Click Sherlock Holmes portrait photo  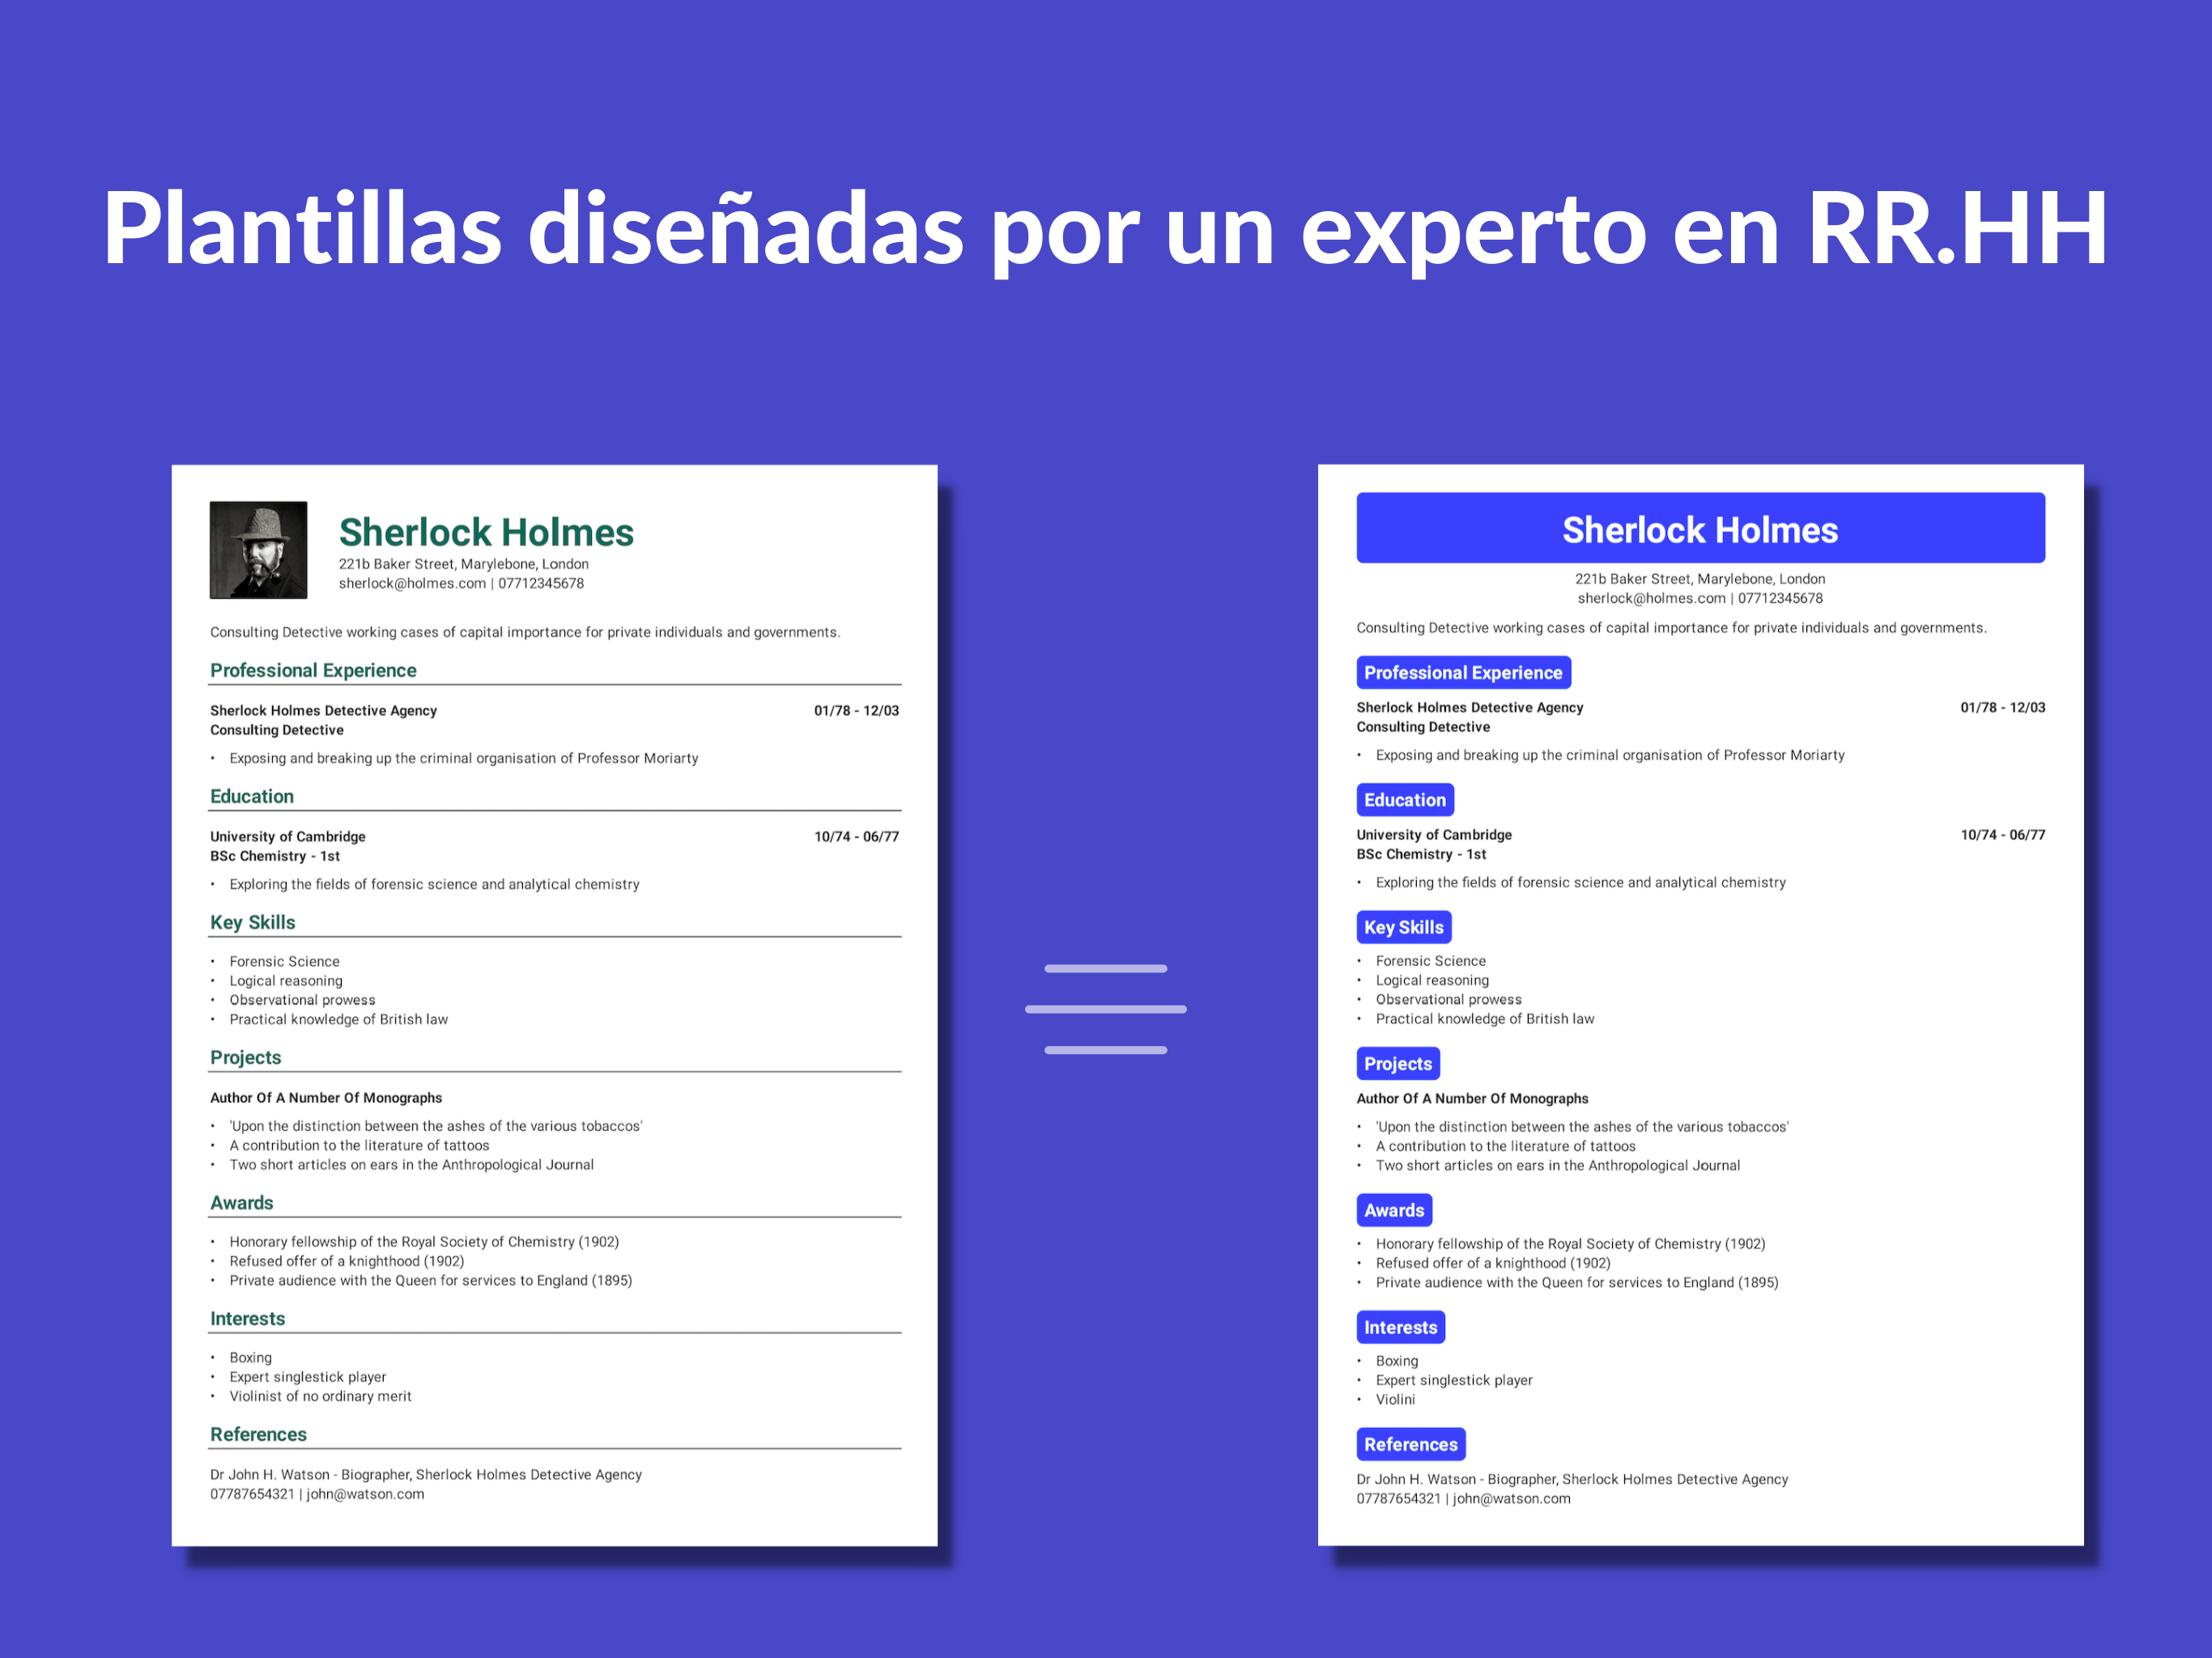pos(258,549)
